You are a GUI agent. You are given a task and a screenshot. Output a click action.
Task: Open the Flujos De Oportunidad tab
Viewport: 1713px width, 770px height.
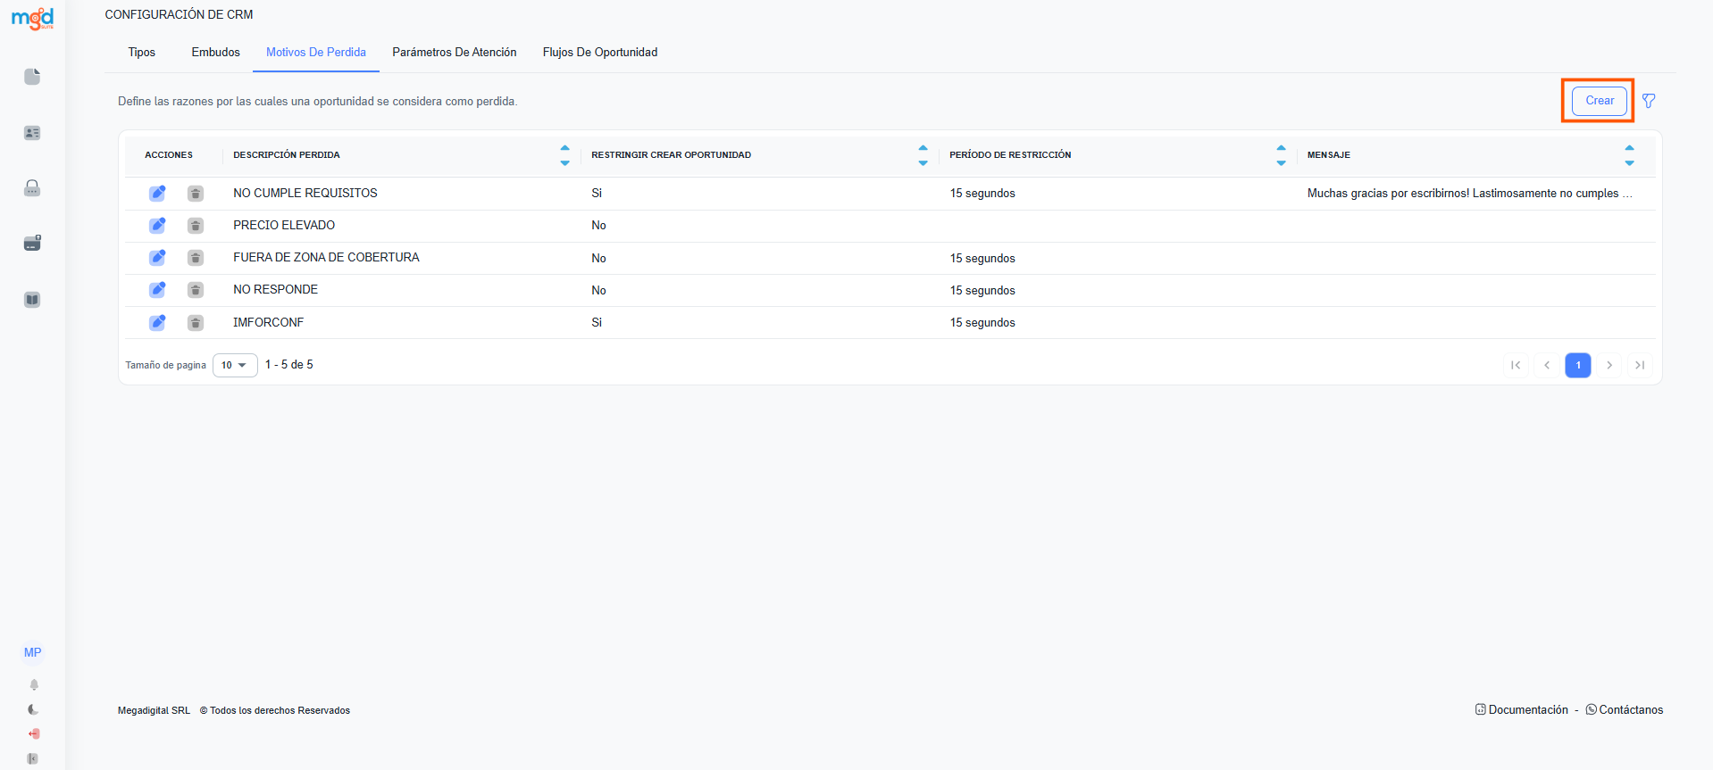[599, 53]
